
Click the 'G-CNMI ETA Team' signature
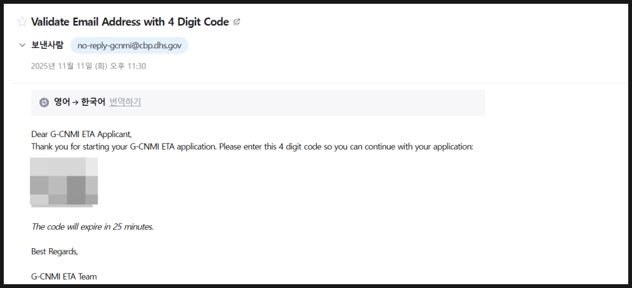coord(64,276)
